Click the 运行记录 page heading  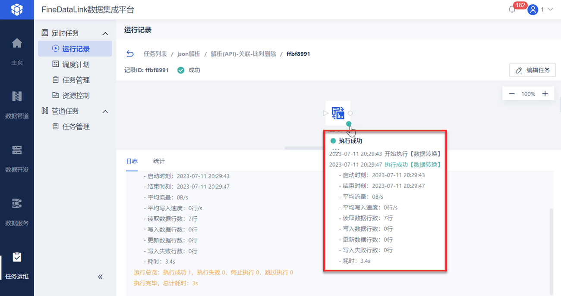[138, 30]
